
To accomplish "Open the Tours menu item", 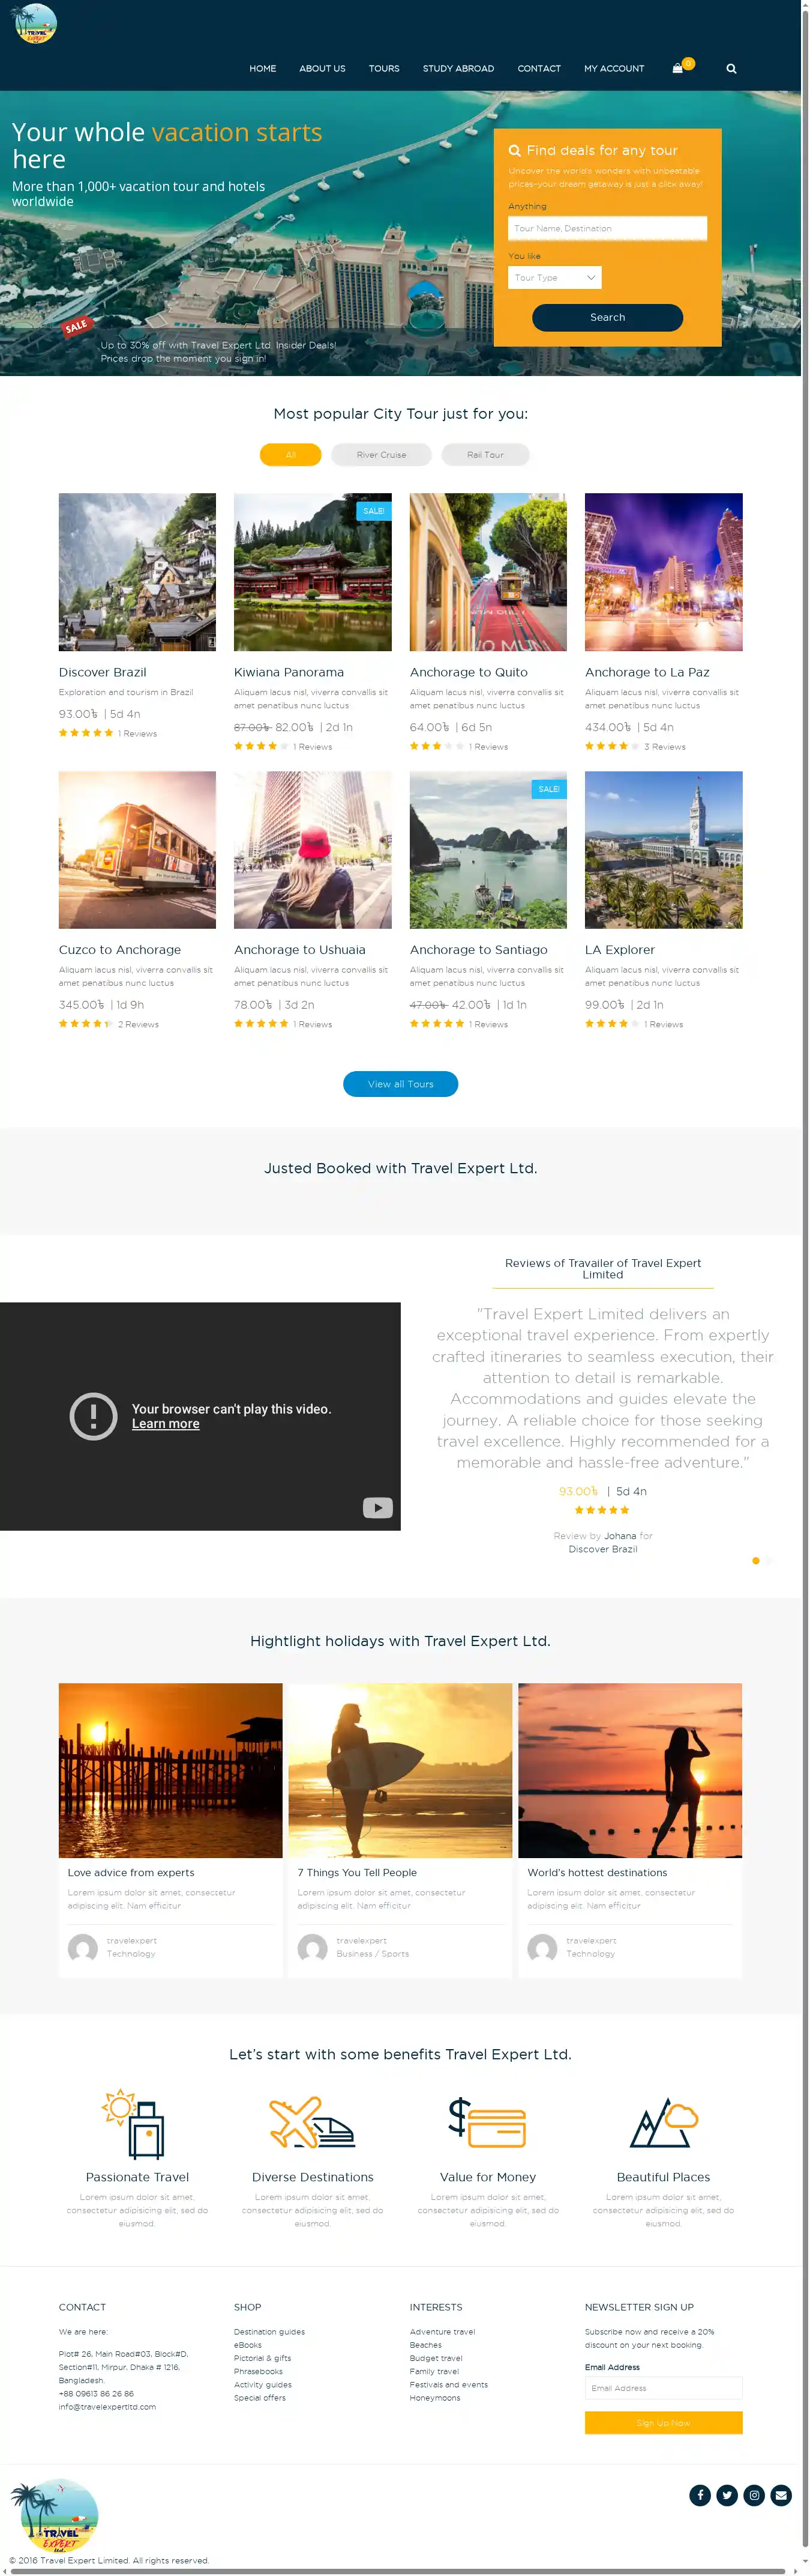I will (383, 69).
